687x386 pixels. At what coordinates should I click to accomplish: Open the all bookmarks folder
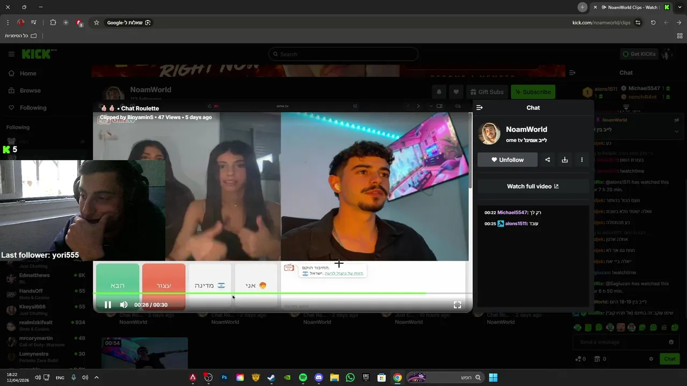click(21, 35)
